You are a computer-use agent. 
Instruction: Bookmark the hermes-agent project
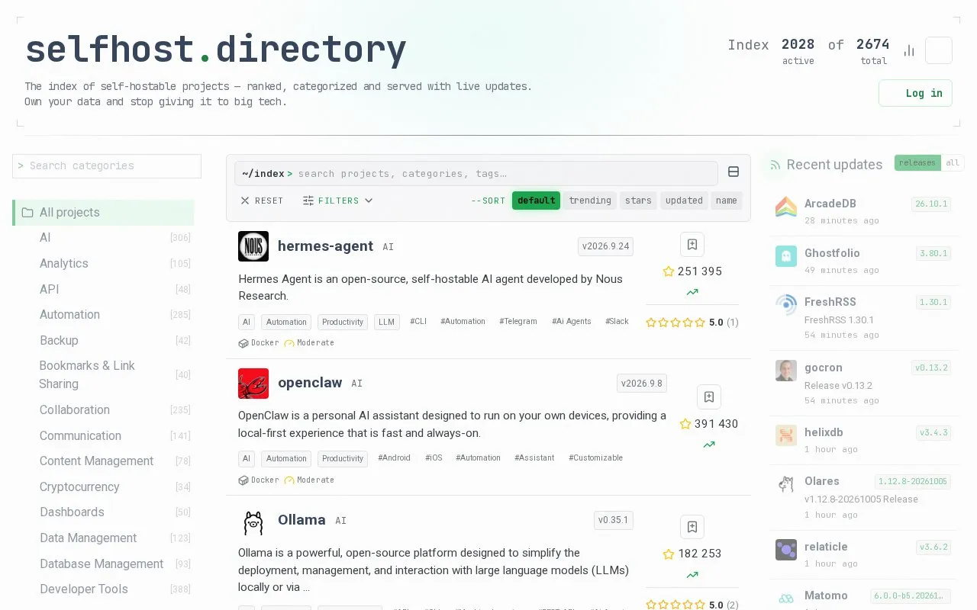coord(692,245)
